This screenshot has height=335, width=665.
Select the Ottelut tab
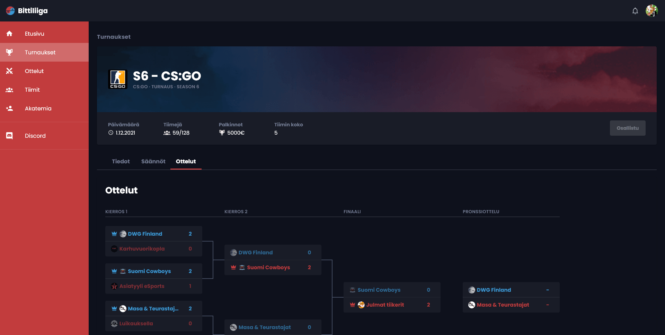[x=186, y=161]
